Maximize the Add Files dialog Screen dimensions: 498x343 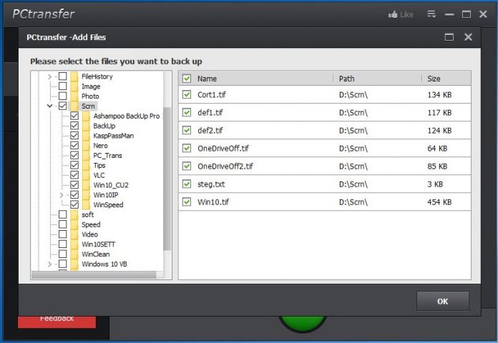449,36
